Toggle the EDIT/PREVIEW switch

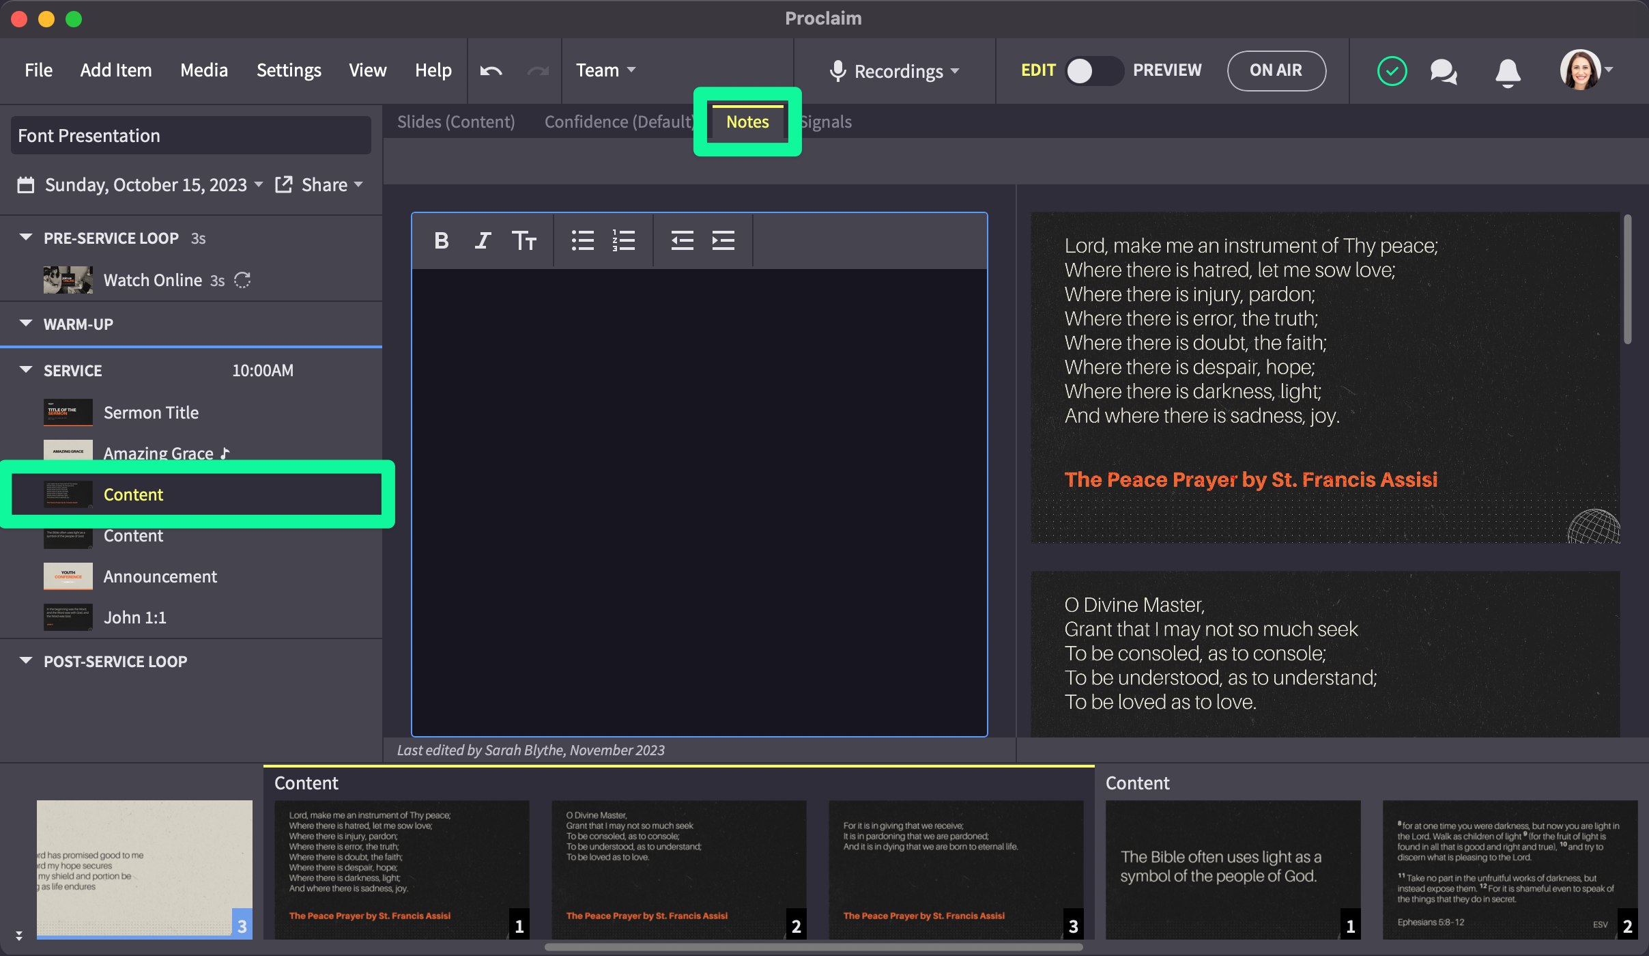[1093, 70]
